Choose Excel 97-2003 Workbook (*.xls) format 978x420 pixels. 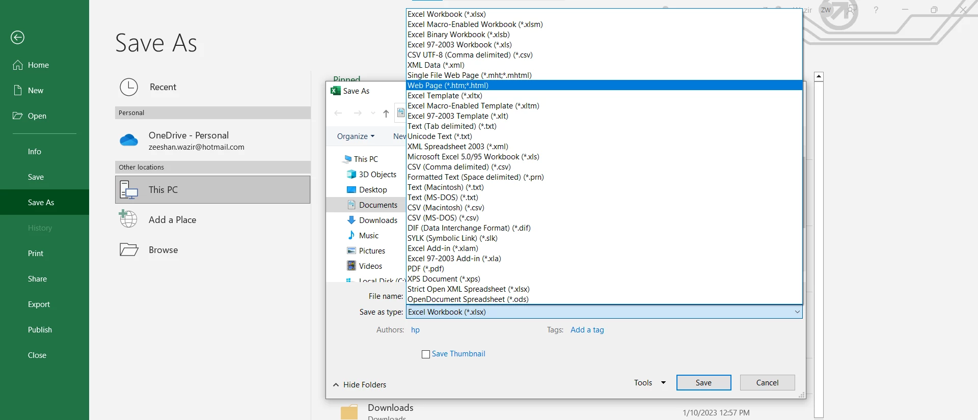pyautogui.click(x=604, y=45)
